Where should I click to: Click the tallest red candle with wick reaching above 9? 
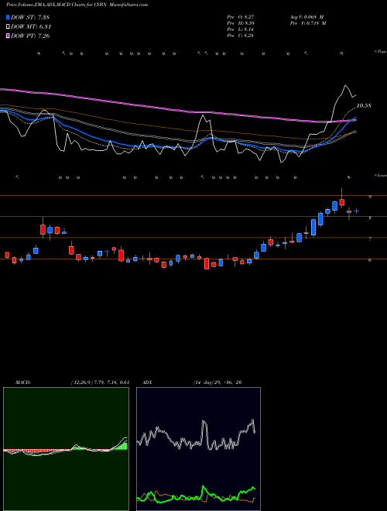pos(341,202)
